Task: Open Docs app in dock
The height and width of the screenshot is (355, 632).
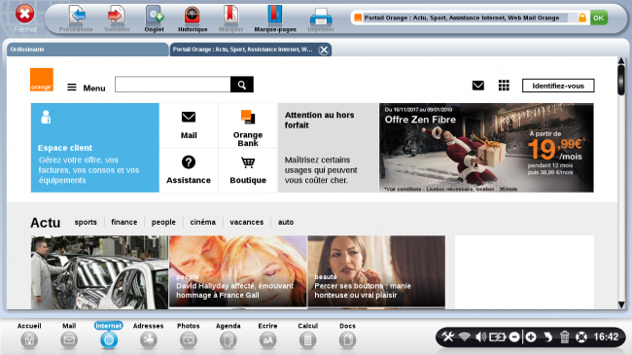Action: coord(347,336)
